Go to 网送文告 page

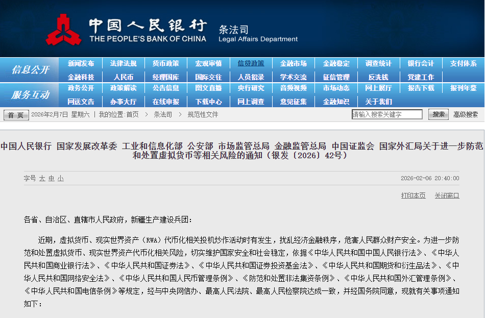(81, 102)
